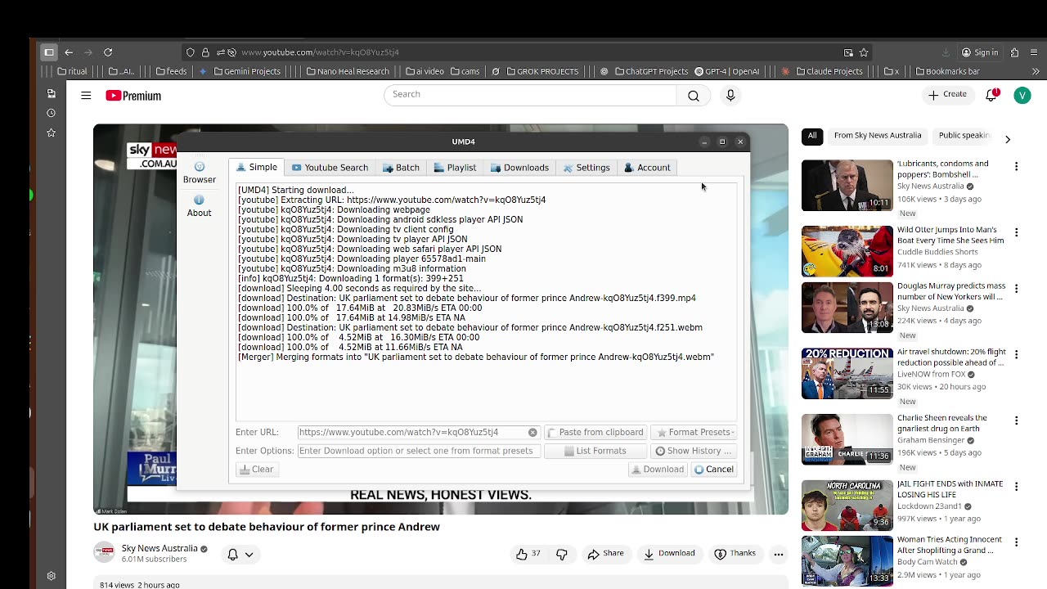The height and width of the screenshot is (589, 1047).
Task: Open the About panel in UMD4
Action: pyautogui.click(x=199, y=206)
